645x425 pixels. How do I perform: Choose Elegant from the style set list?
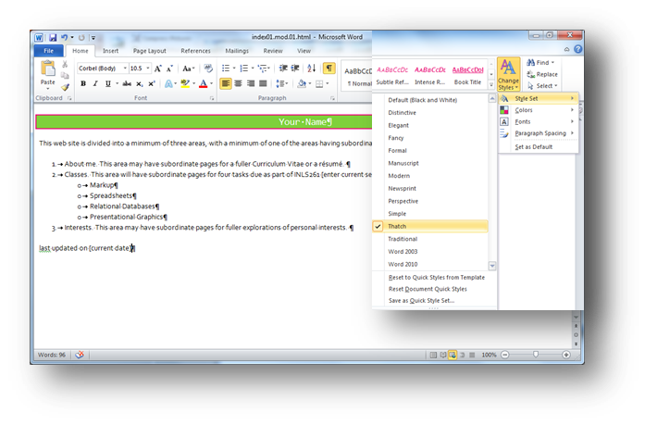coord(399,124)
